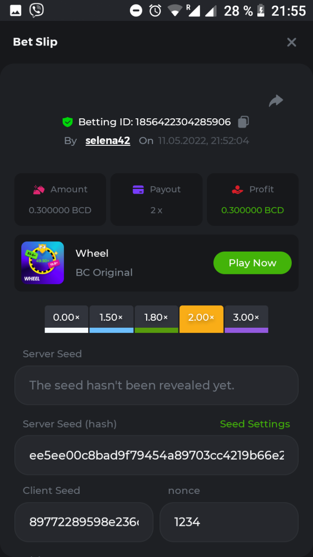Open selena42 user profile
The height and width of the screenshot is (557, 313).
point(108,141)
